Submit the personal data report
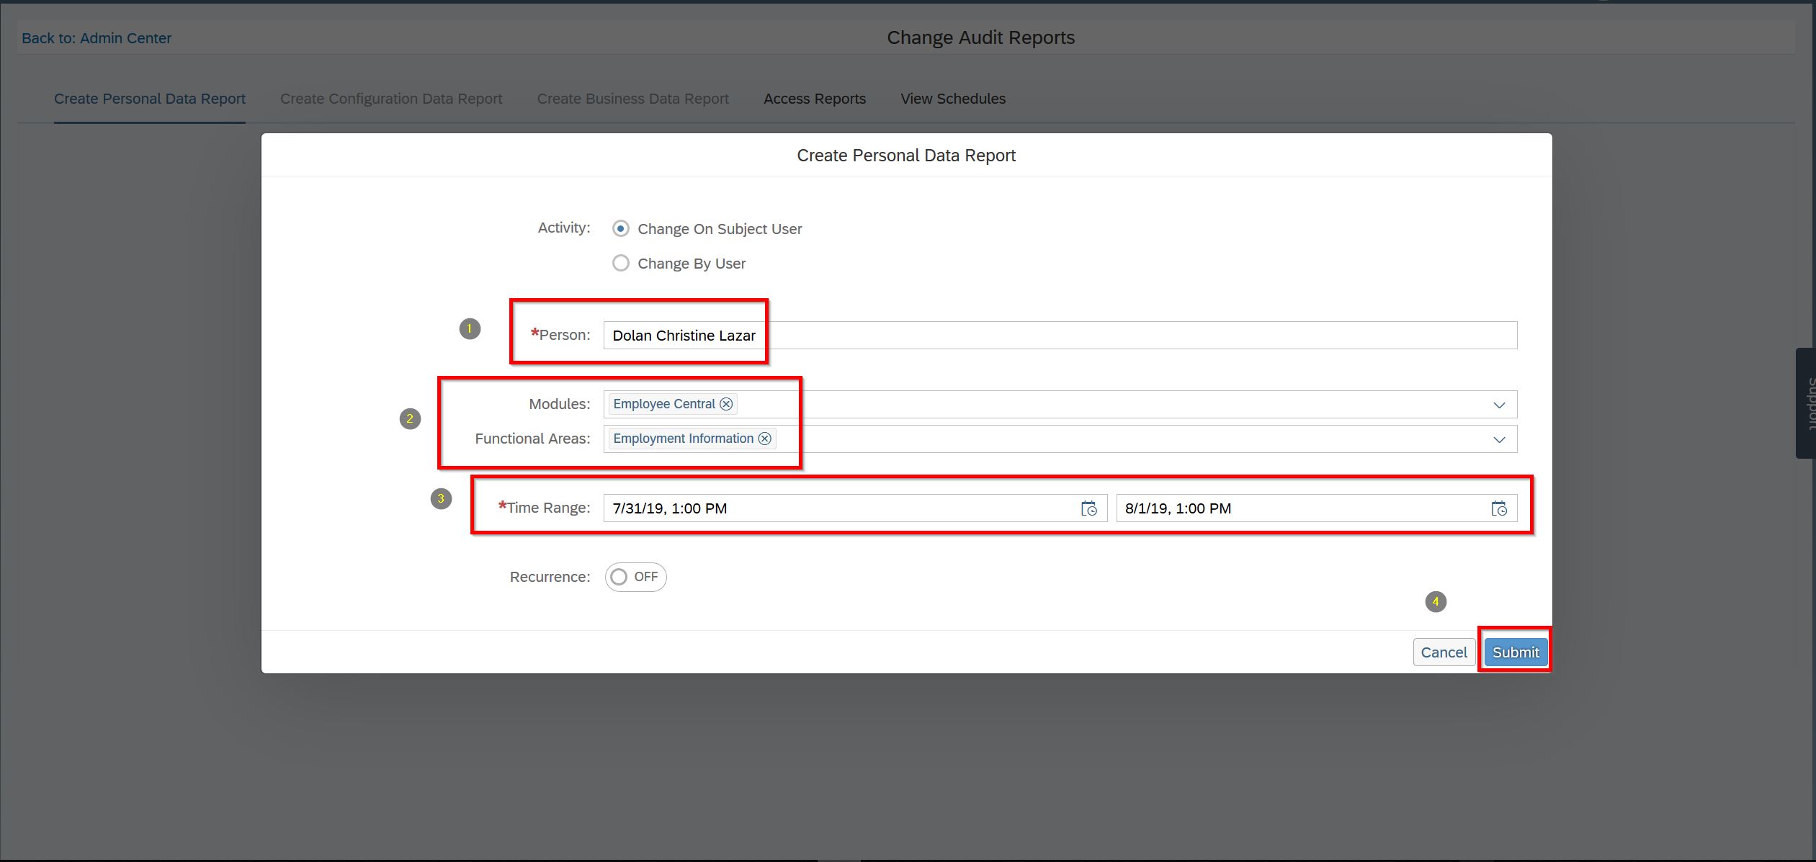 1516,652
